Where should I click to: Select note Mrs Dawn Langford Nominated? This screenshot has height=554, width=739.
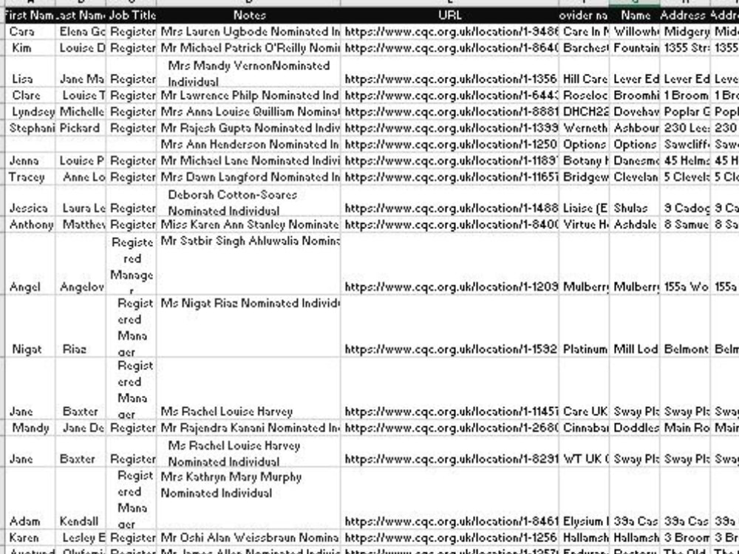248,177
